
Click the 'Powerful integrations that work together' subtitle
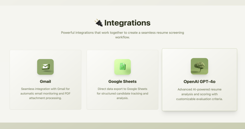(122, 35)
